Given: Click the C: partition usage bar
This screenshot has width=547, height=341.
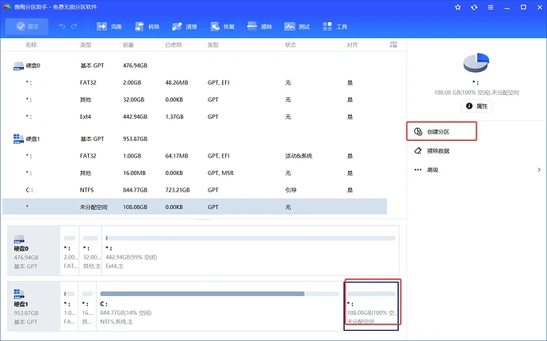Looking at the screenshot, I should tap(202, 294).
